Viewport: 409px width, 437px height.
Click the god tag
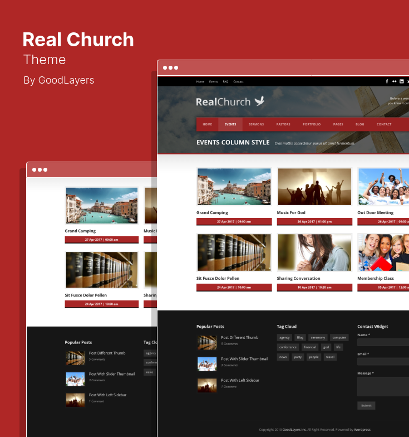(326, 347)
